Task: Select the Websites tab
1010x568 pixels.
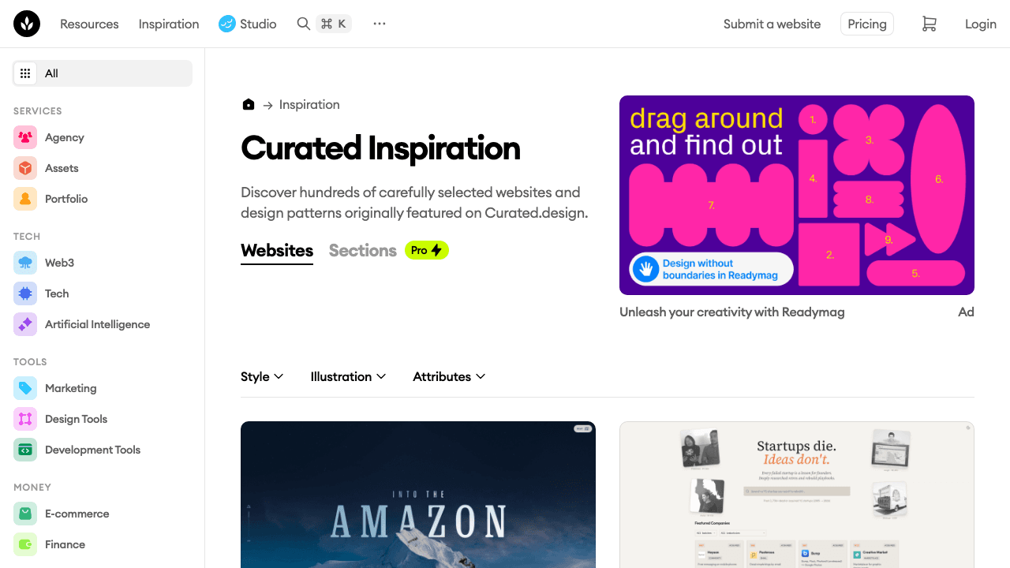Action: [277, 251]
